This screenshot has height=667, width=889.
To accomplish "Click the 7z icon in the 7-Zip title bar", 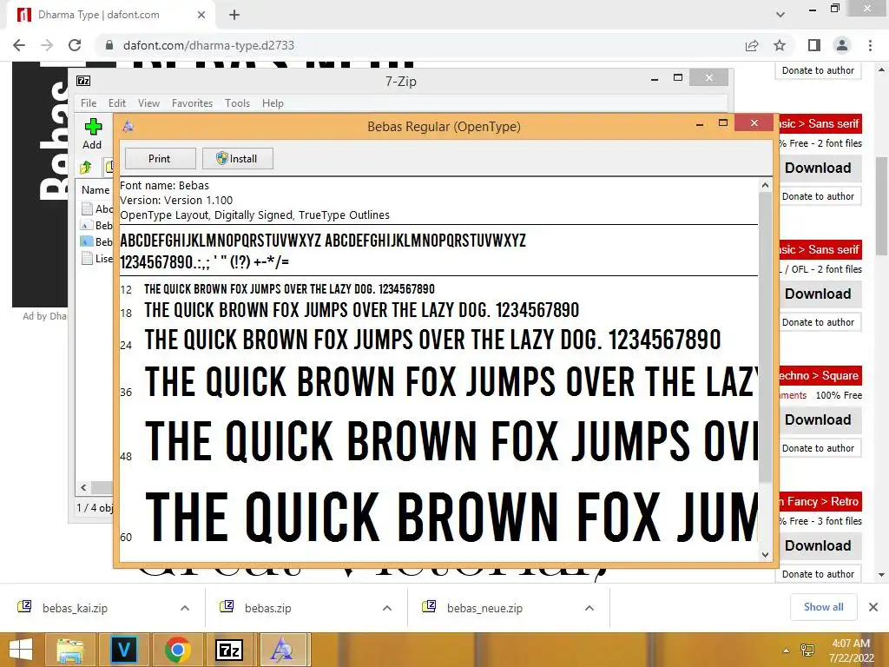I will [83, 81].
